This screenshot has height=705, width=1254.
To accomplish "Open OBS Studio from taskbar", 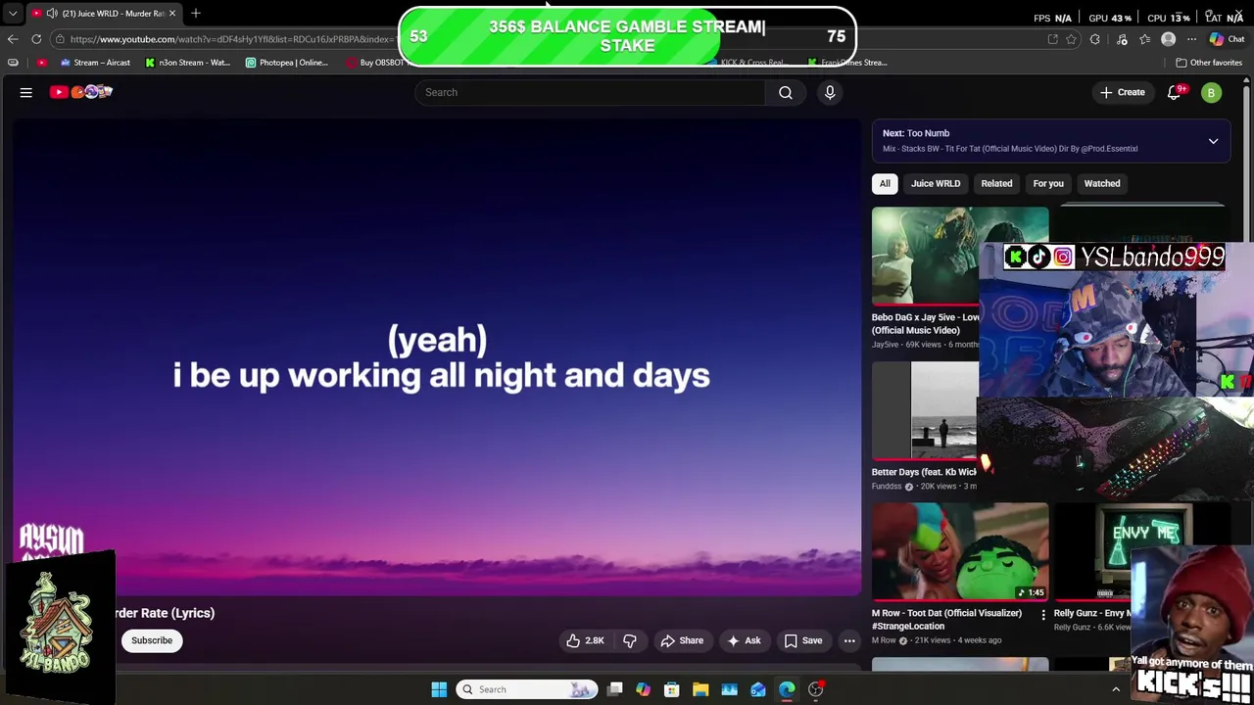I will coord(816,689).
